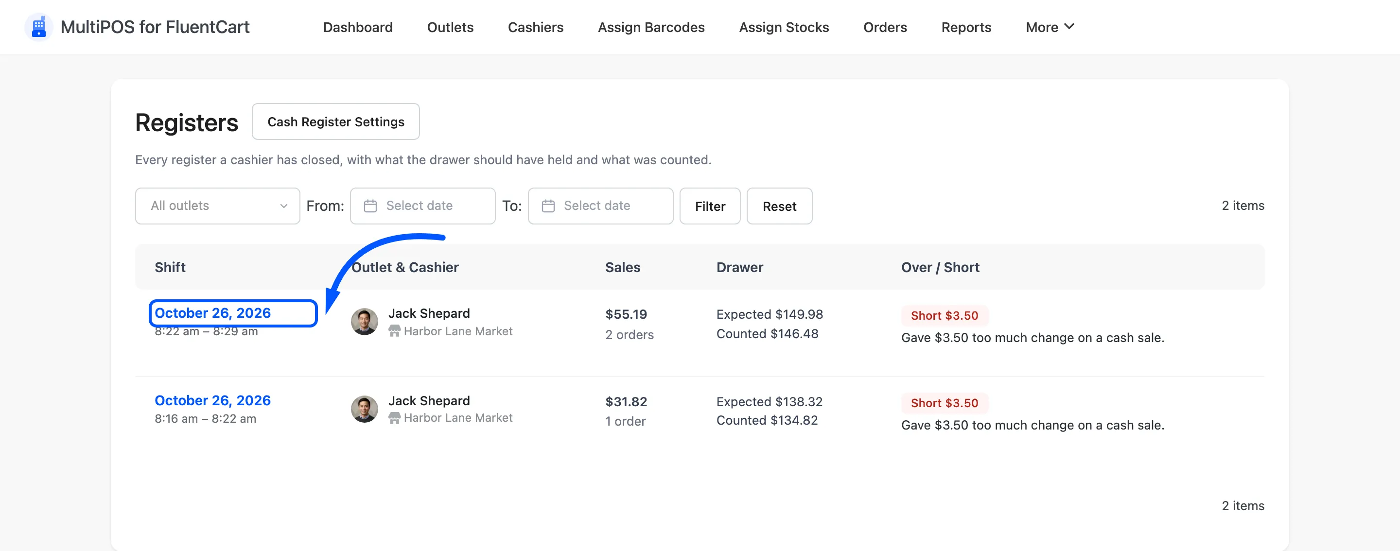Open the 8:22 am October 26, 2026 shift link
Image resolution: width=1400 pixels, height=551 pixels.
tap(212, 313)
